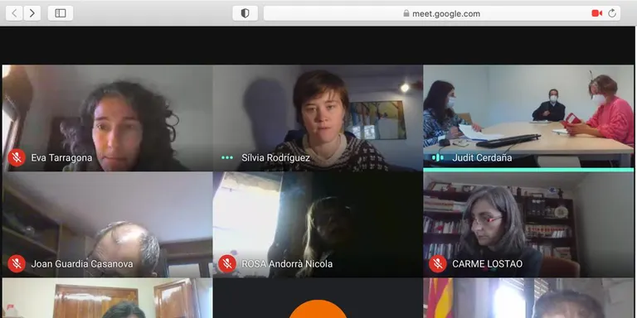Screen dimensions: 637x318
Task: Click the name label Joan Guardia Casanova
Action: click(x=82, y=264)
